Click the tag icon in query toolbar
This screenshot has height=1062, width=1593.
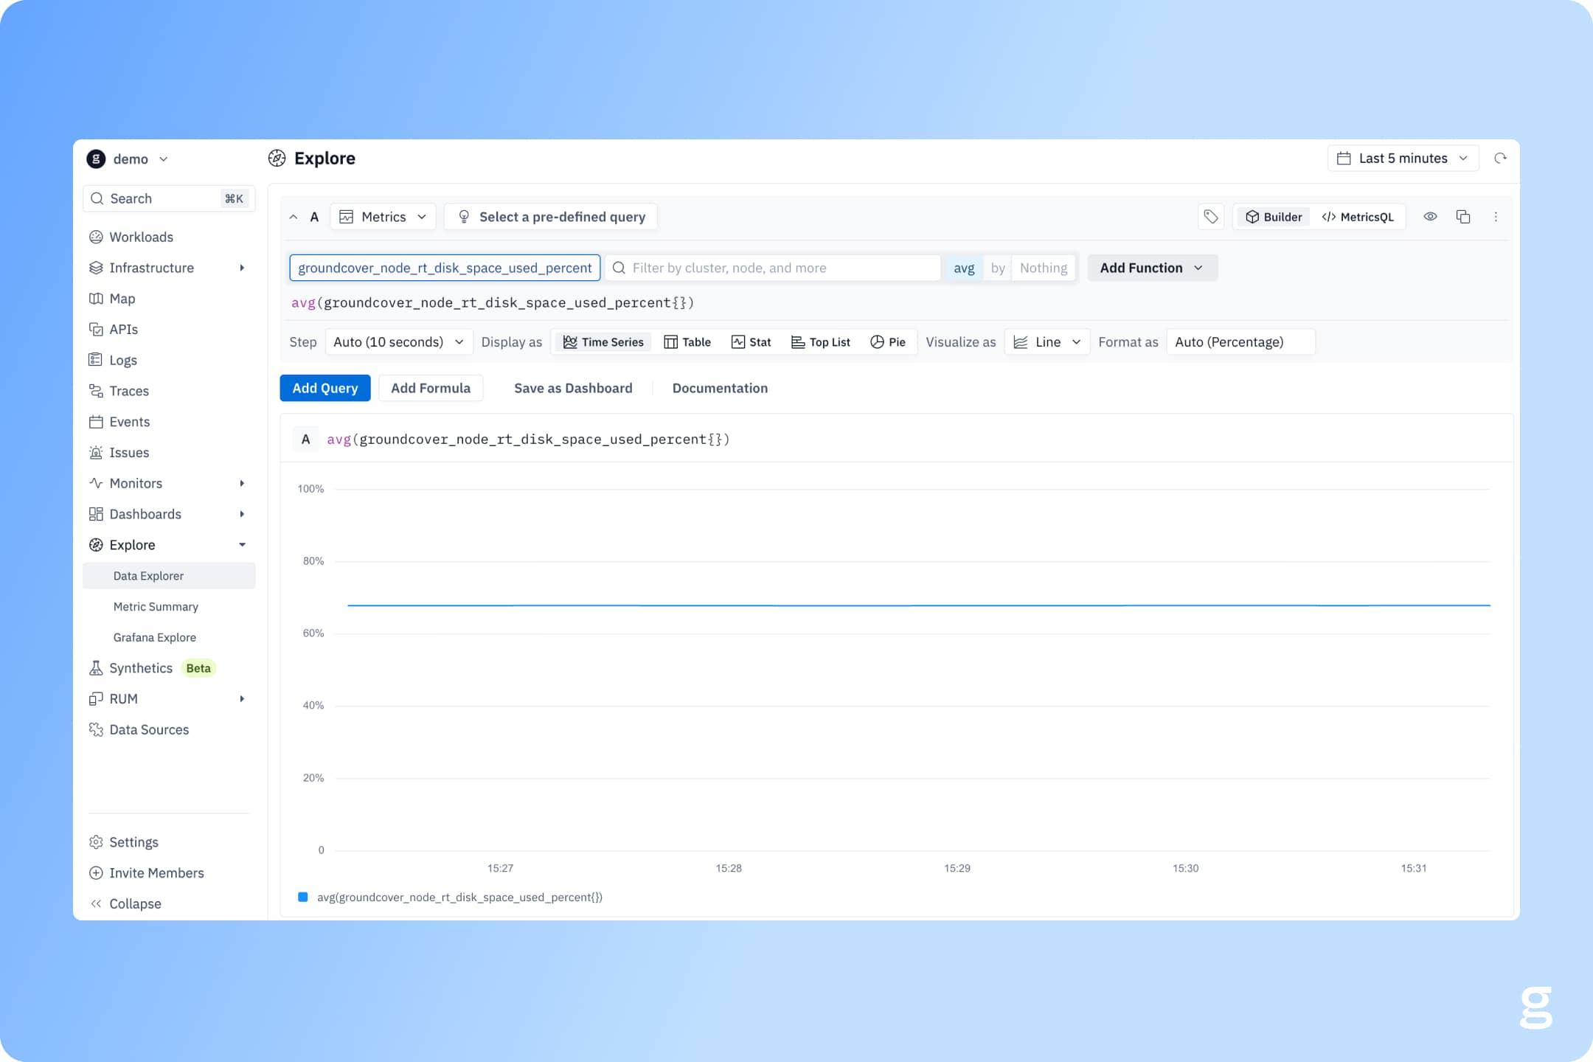point(1210,217)
